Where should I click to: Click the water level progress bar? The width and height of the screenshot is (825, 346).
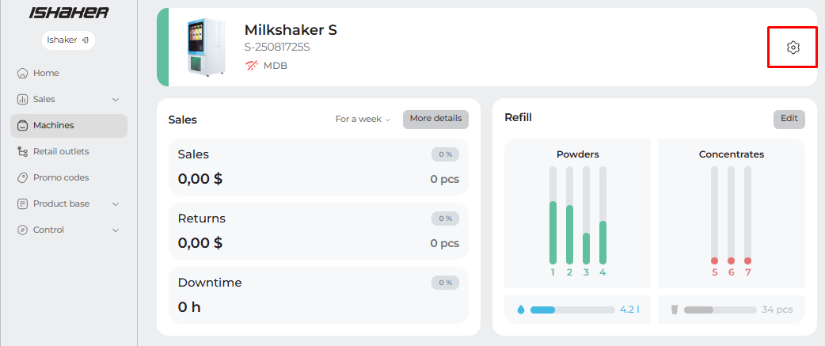[x=572, y=310]
